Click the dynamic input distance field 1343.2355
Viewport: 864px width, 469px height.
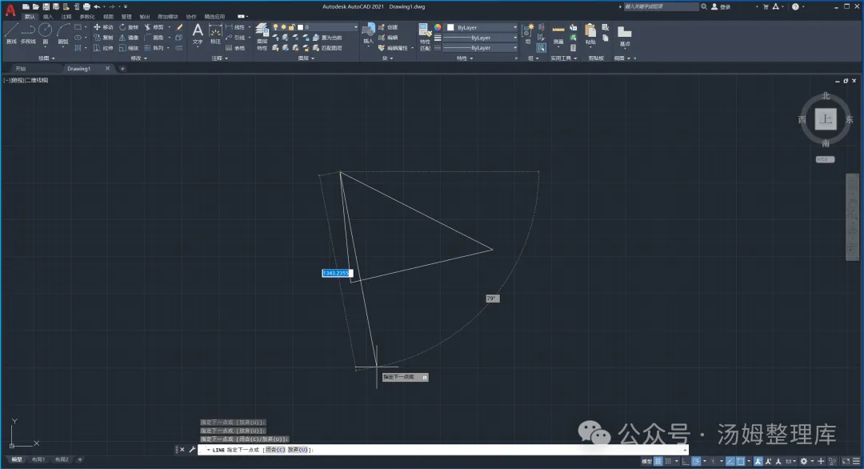[x=336, y=273]
